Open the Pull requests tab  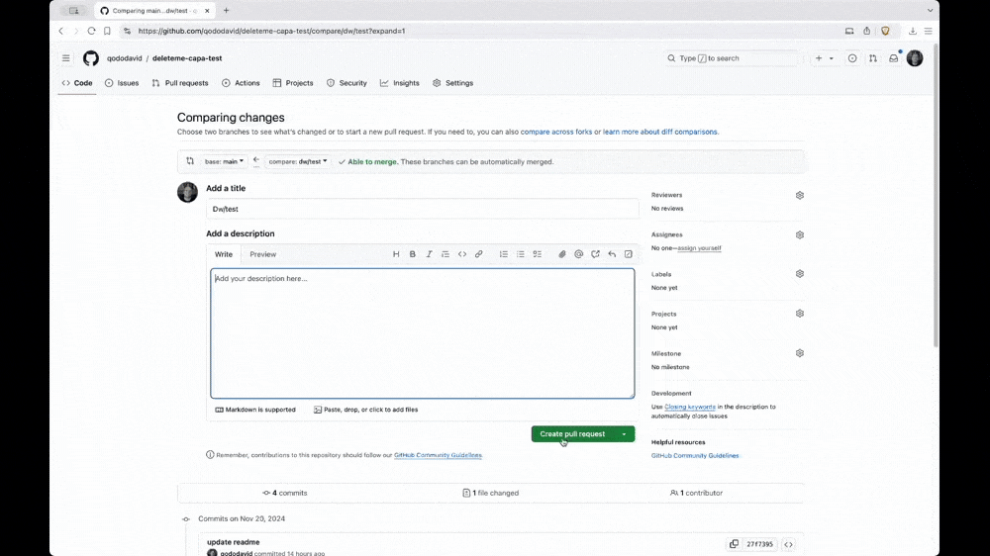pos(180,83)
